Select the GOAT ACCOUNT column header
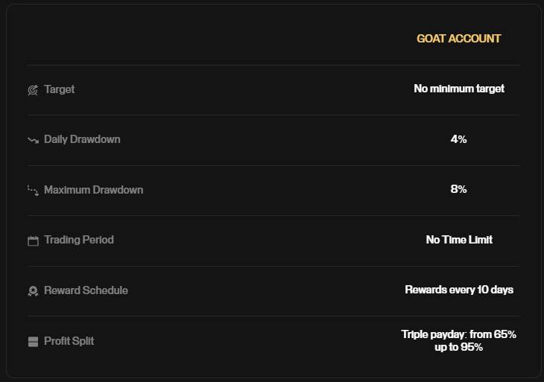Image resolution: width=544 pixels, height=382 pixels. (458, 39)
